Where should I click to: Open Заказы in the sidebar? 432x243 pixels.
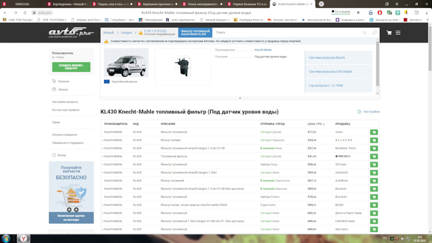(x=63, y=90)
